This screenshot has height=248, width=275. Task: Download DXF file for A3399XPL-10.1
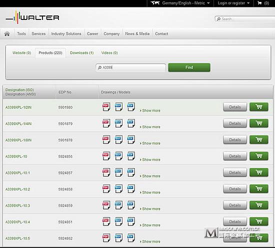118,172
